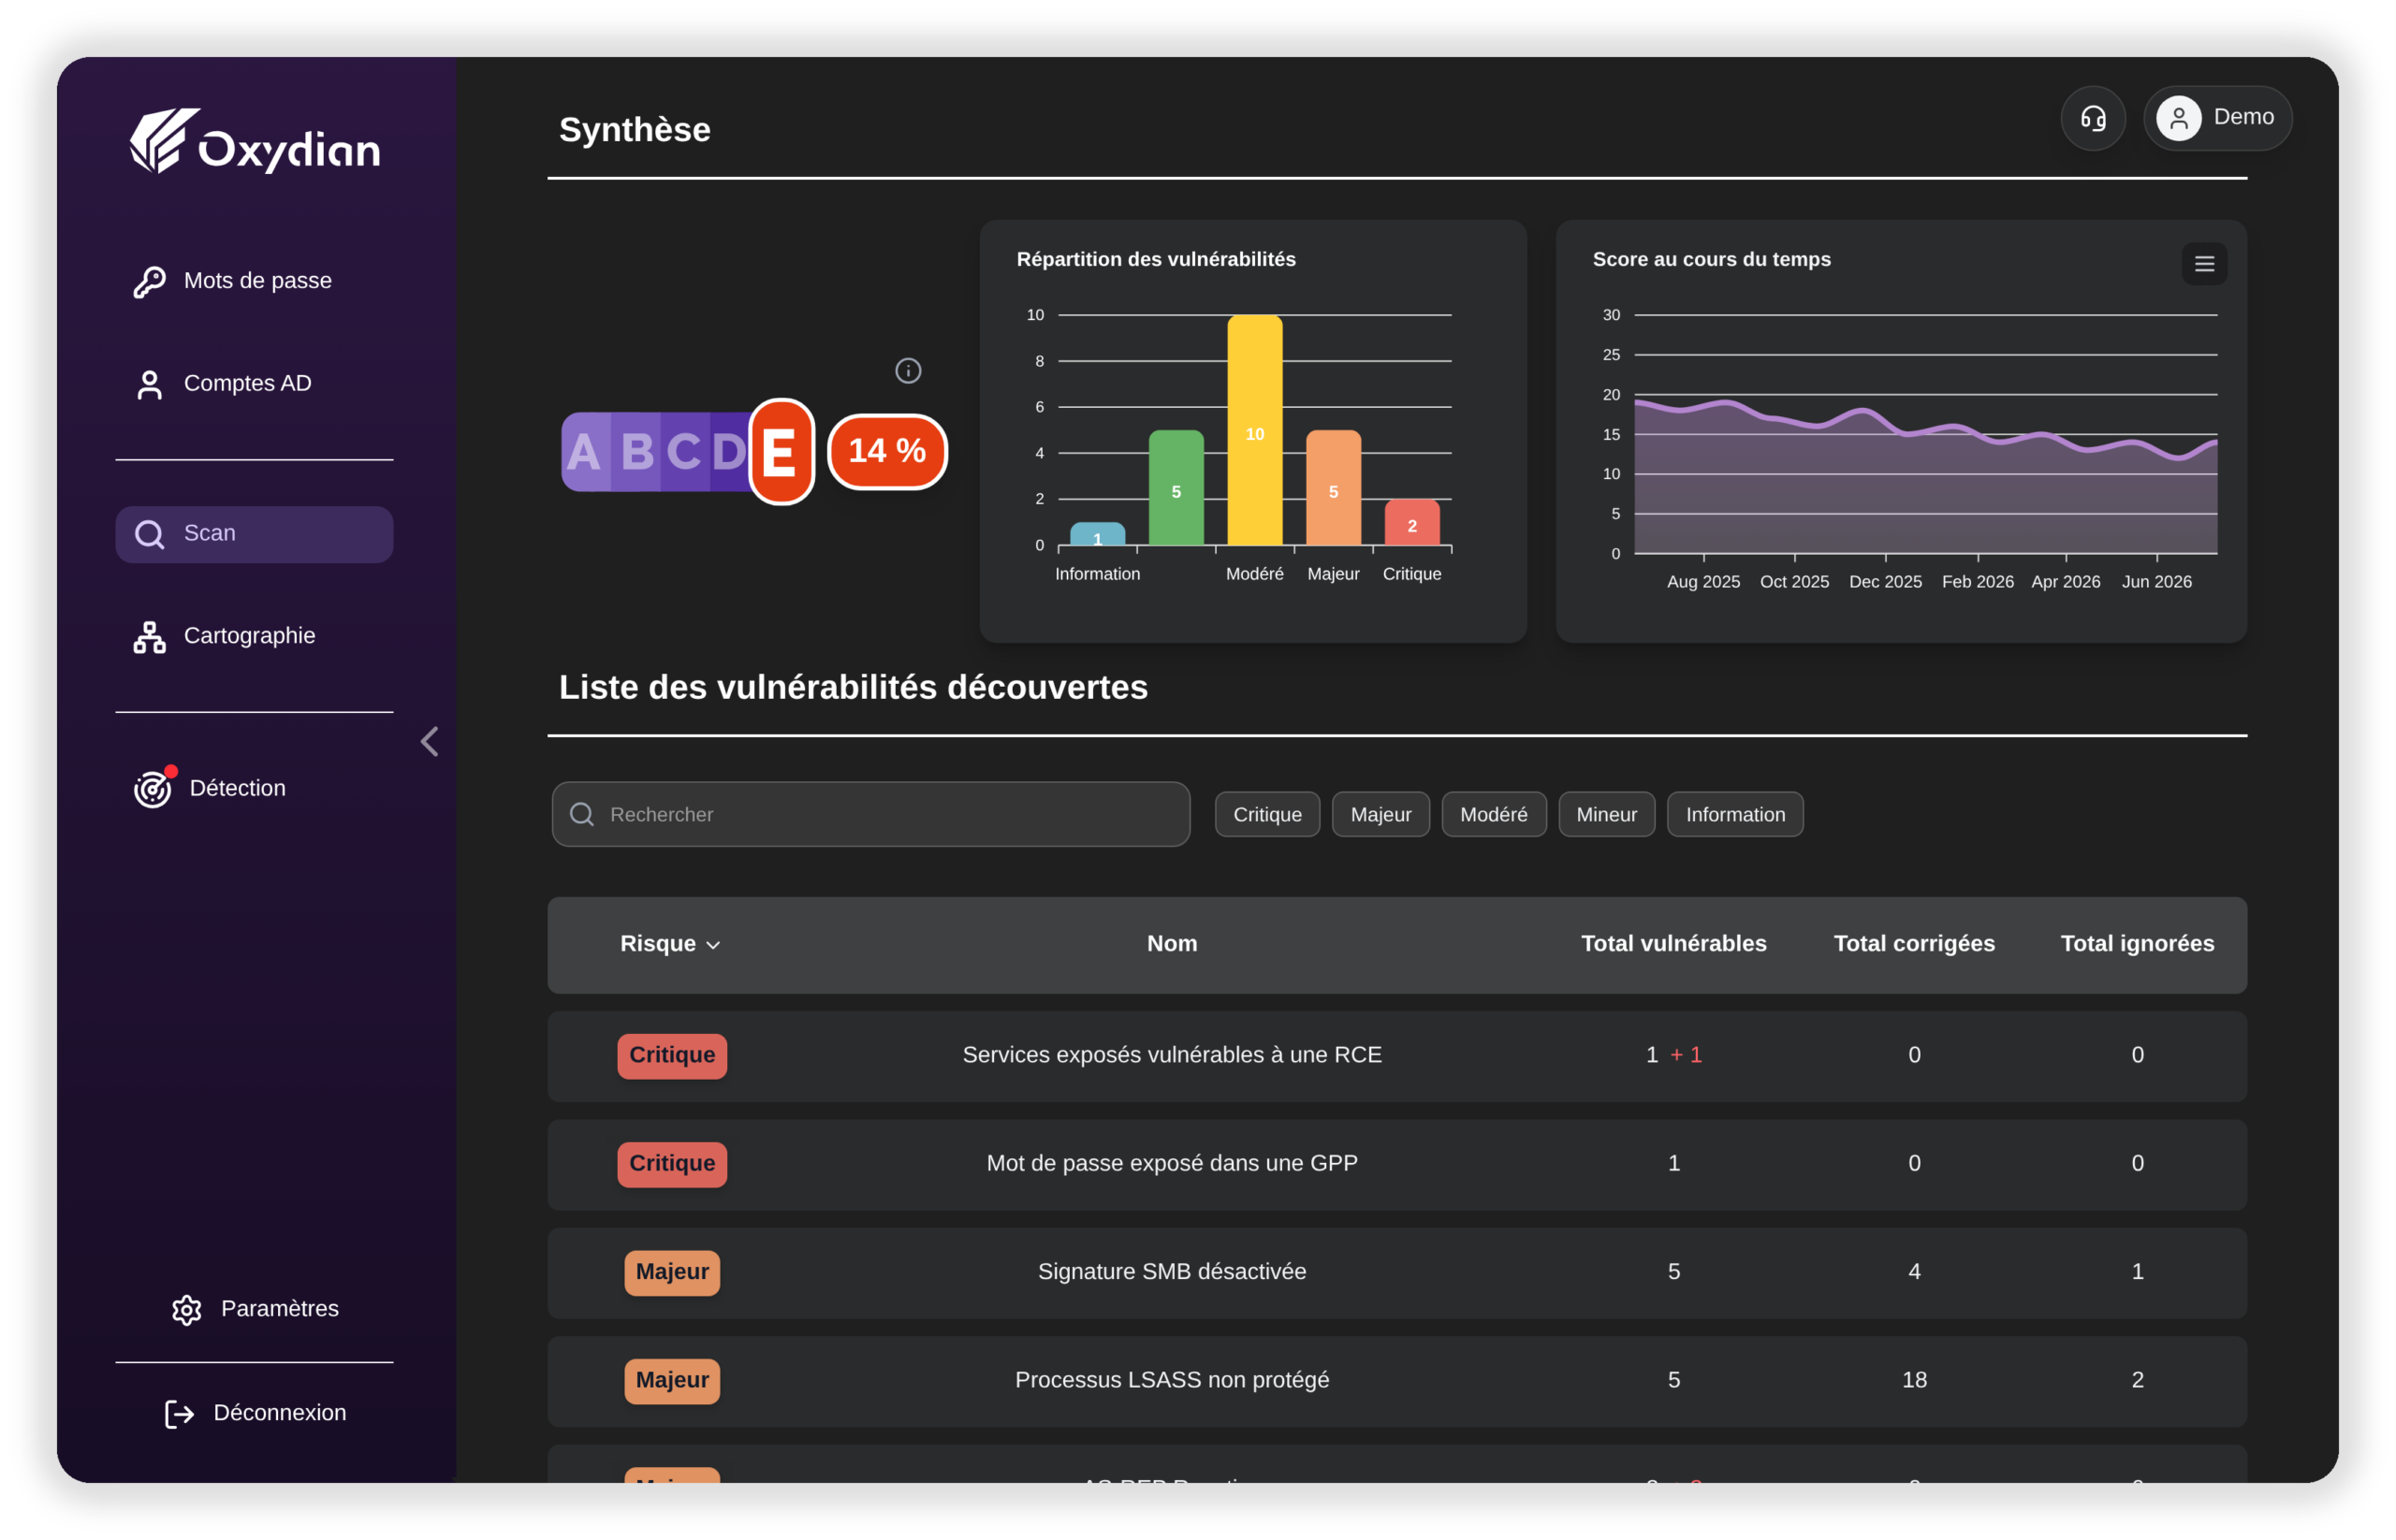Screen dimensions: 2396x1540
Task: Open the Mots de passe section
Action: tap(254, 281)
